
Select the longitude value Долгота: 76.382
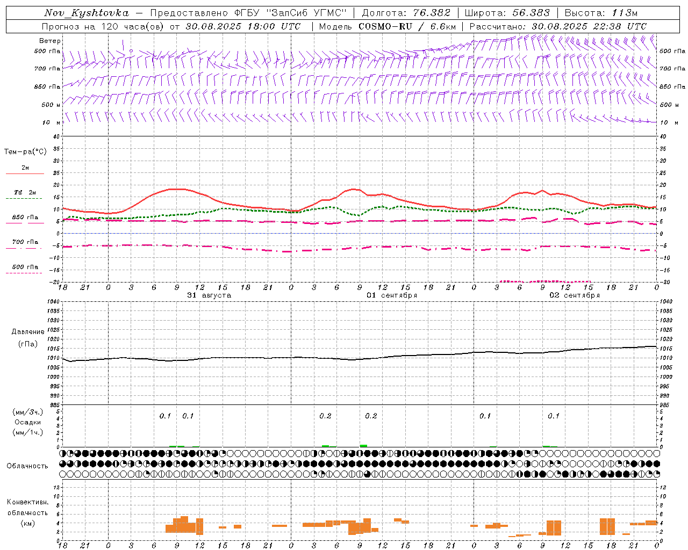(x=406, y=13)
